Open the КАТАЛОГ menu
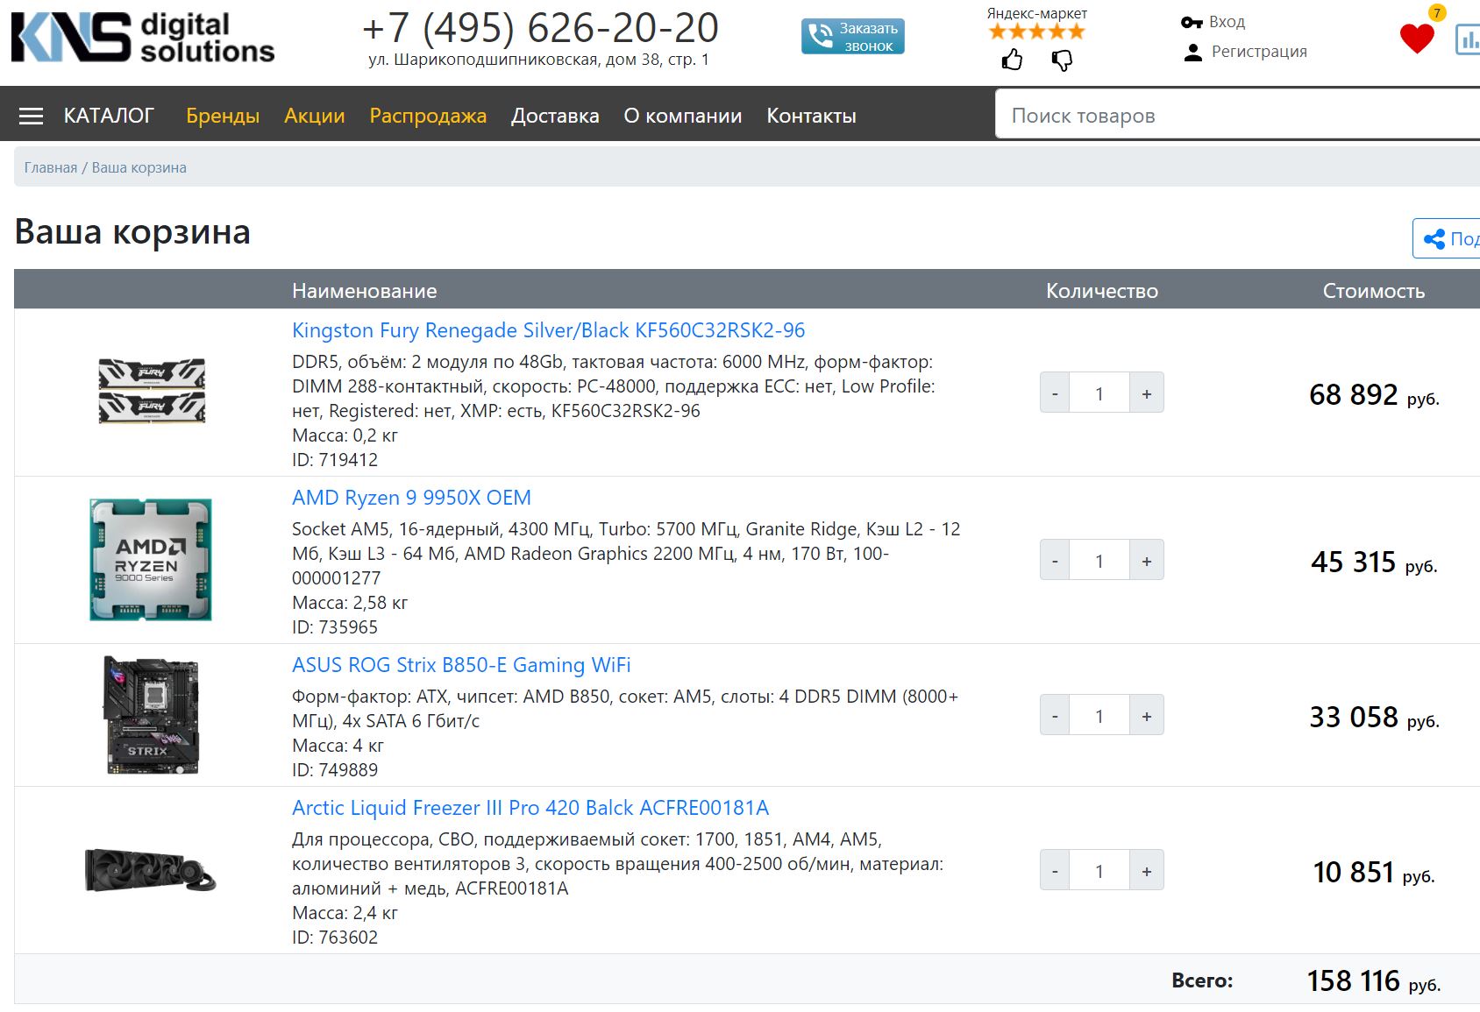The image size is (1480, 1012). [109, 116]
